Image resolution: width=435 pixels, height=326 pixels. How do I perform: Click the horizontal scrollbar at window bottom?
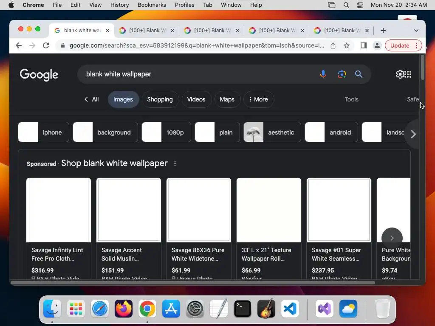coord(193,283)
